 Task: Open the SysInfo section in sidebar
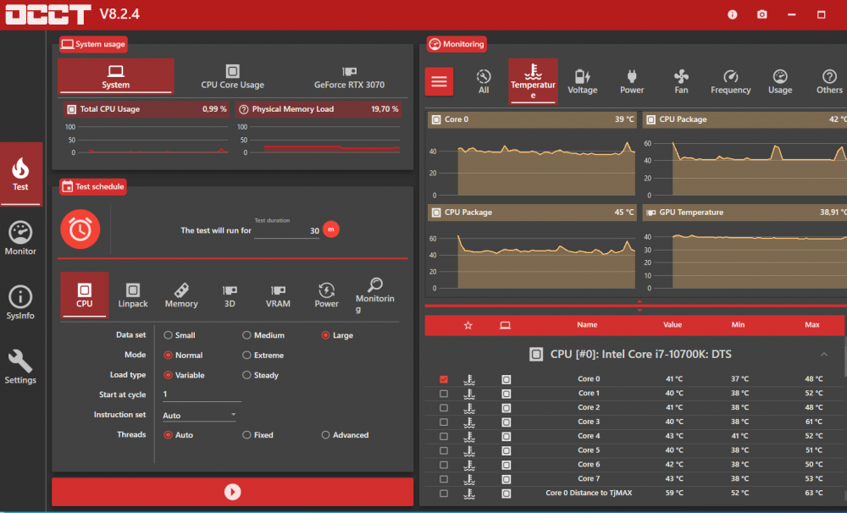coord(20,302)
